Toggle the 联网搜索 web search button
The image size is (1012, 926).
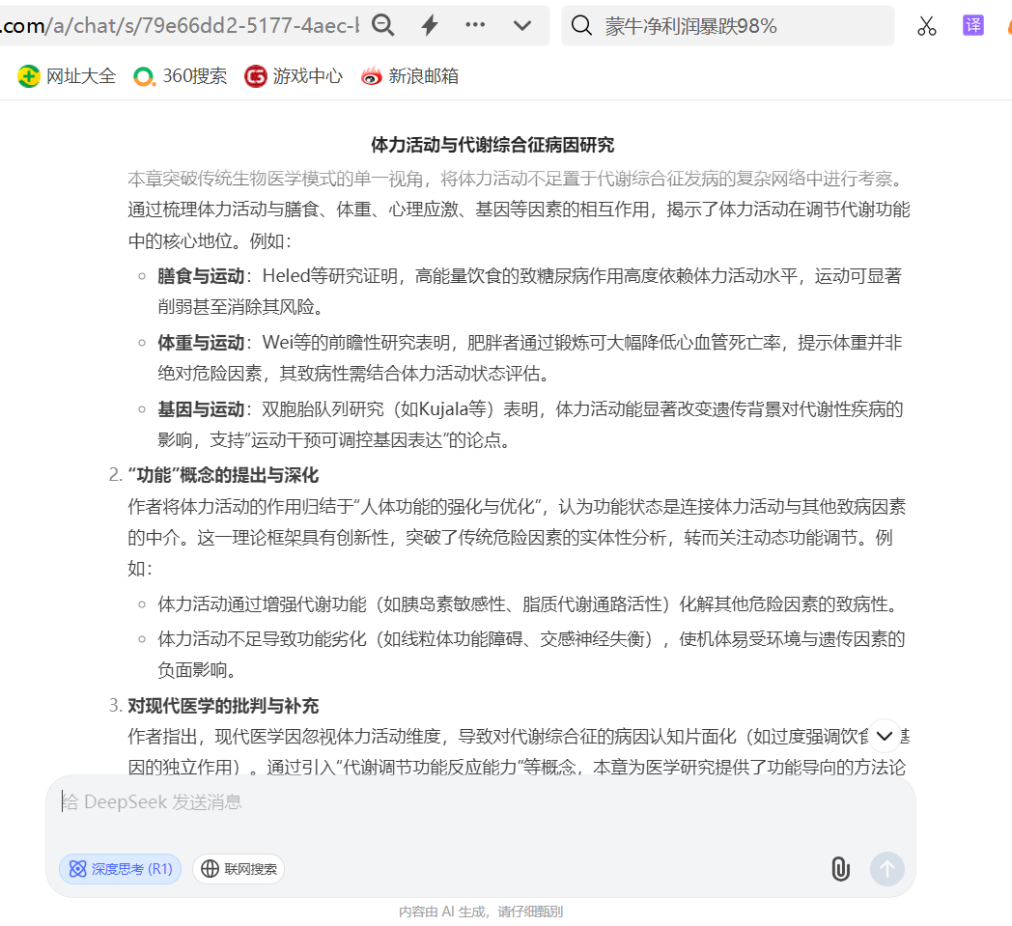[239, 869]
